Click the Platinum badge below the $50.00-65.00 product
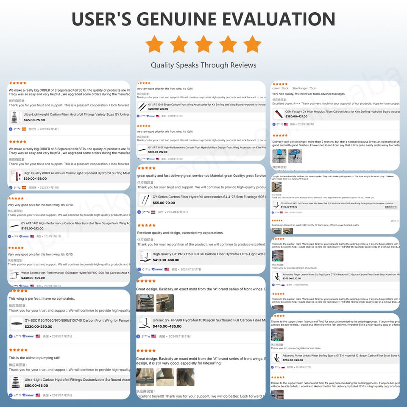Viewport: 407px width, 407px height. (28, 395)
